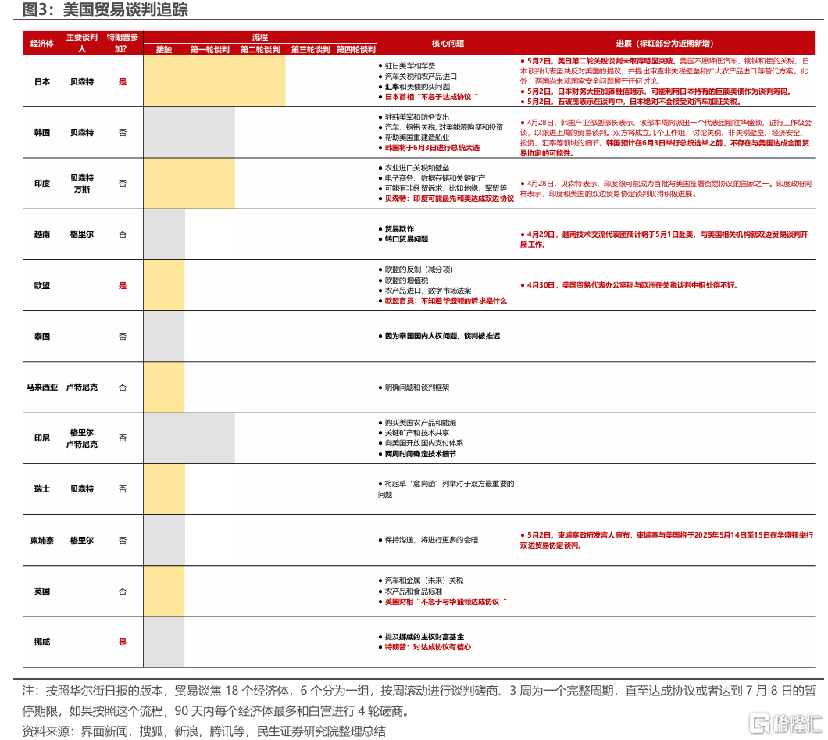Click the "核心问题" column header

click(x=448, y=43)
